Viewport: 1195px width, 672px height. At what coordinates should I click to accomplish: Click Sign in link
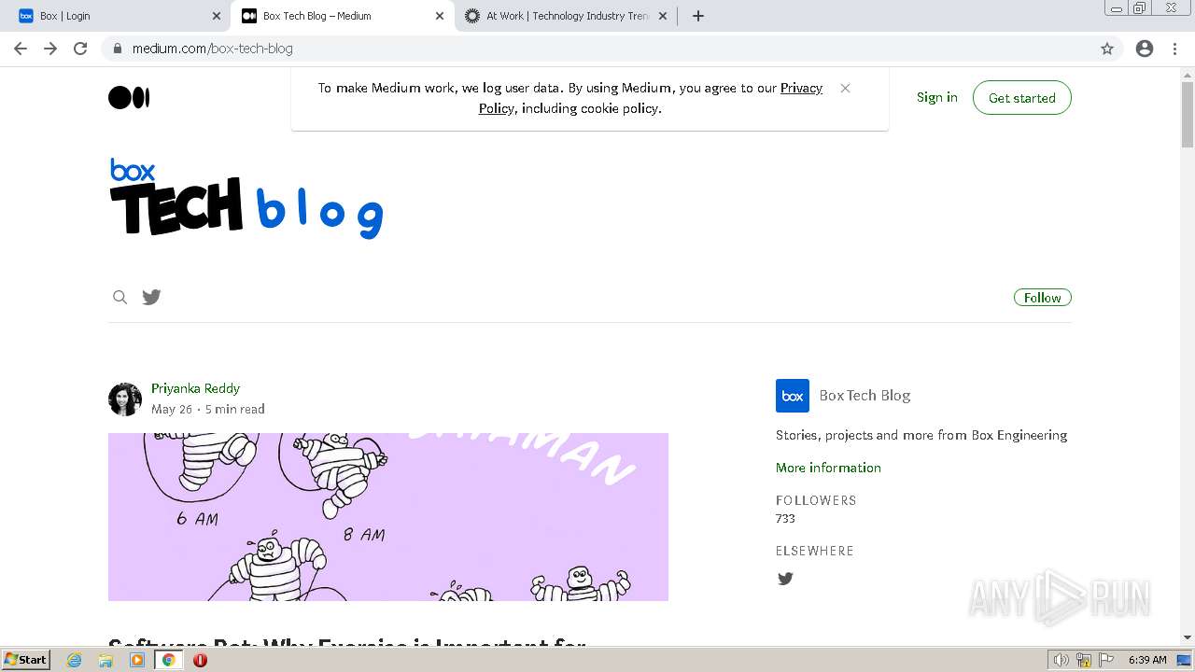click(x=936, y=97)
